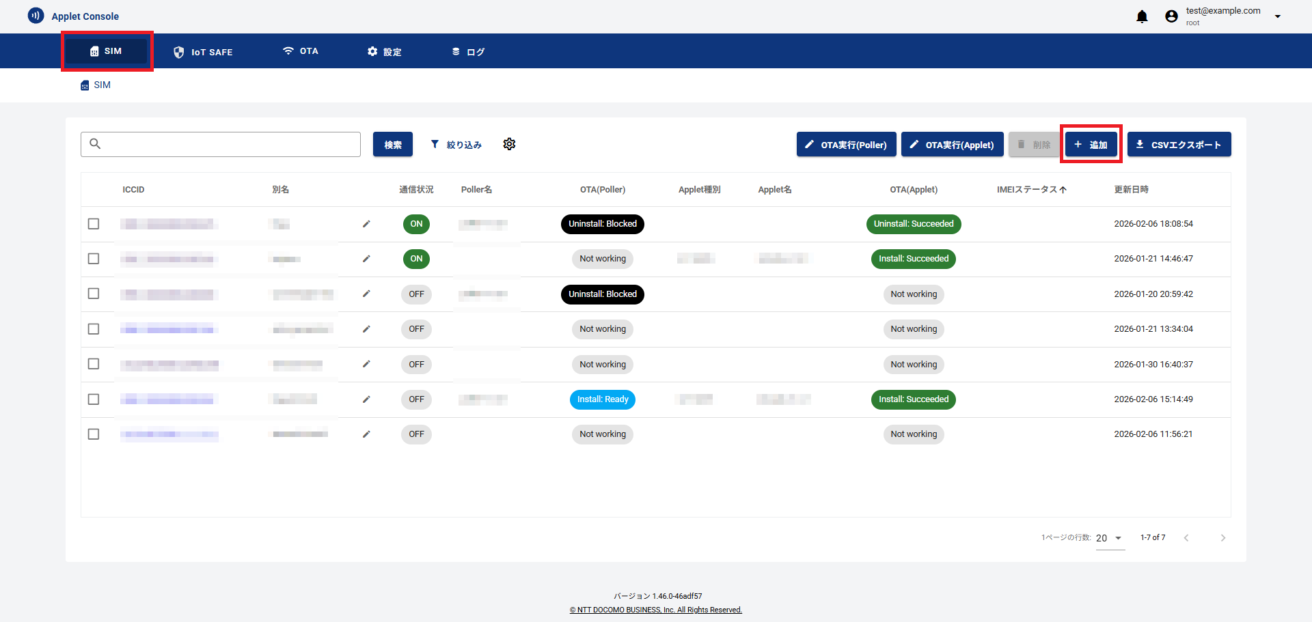Expand the 絞り込み filter options
Image resolution: width=1312 pixels, height=622 pixels.
(x=456, y=145)
